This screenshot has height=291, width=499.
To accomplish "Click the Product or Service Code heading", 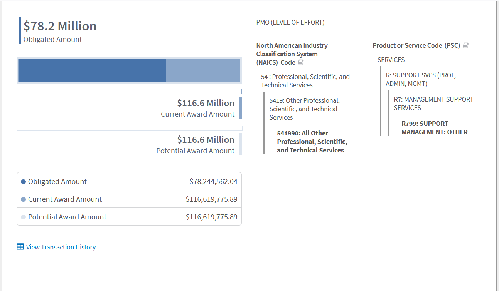I will 416,45.
